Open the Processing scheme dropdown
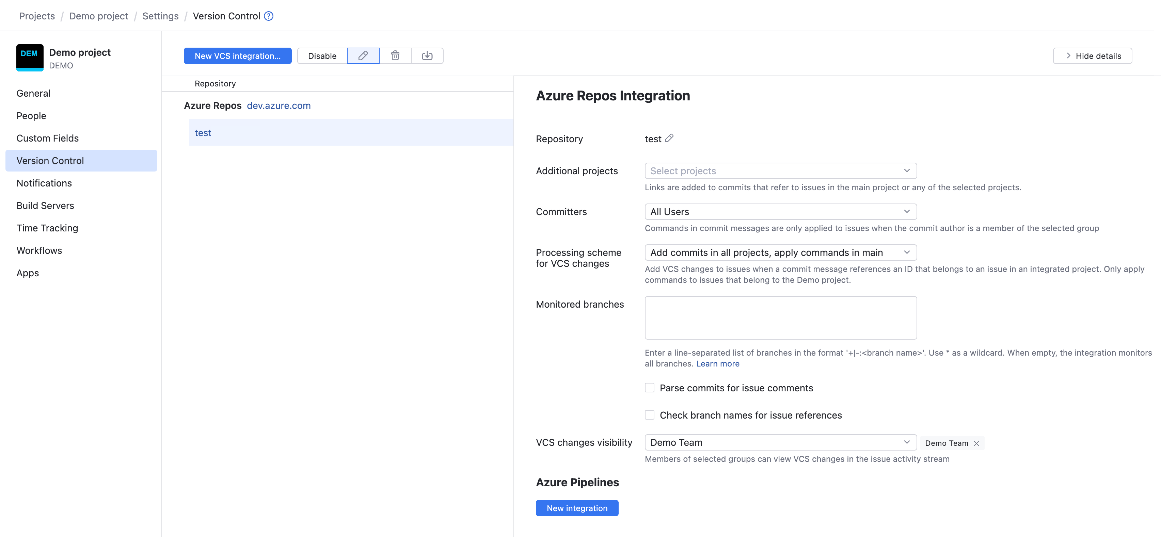 781,253
